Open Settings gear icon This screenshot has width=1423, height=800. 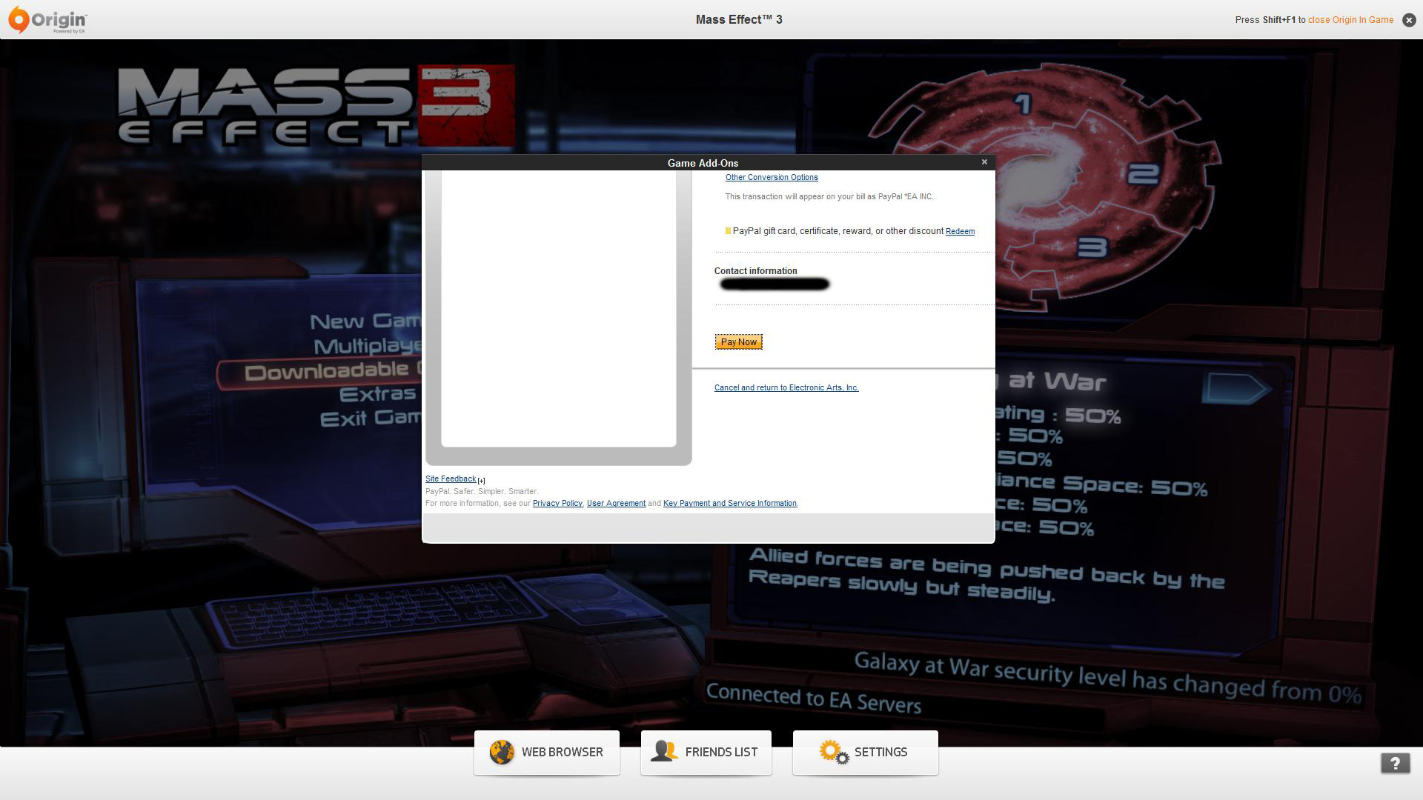(x=833, y=753)
